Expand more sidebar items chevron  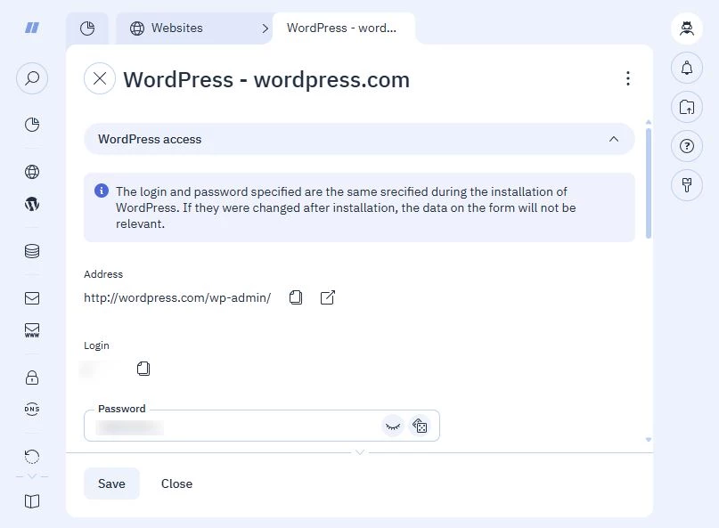click(32, 476)
